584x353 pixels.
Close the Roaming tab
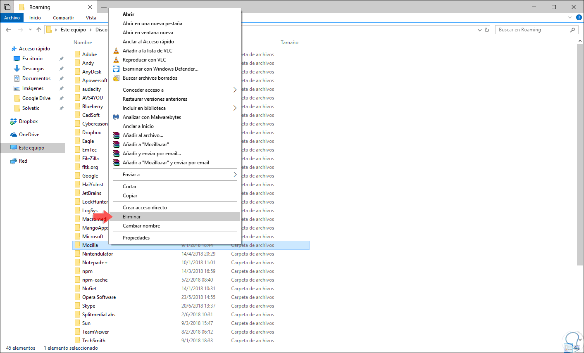pos(91,7)
